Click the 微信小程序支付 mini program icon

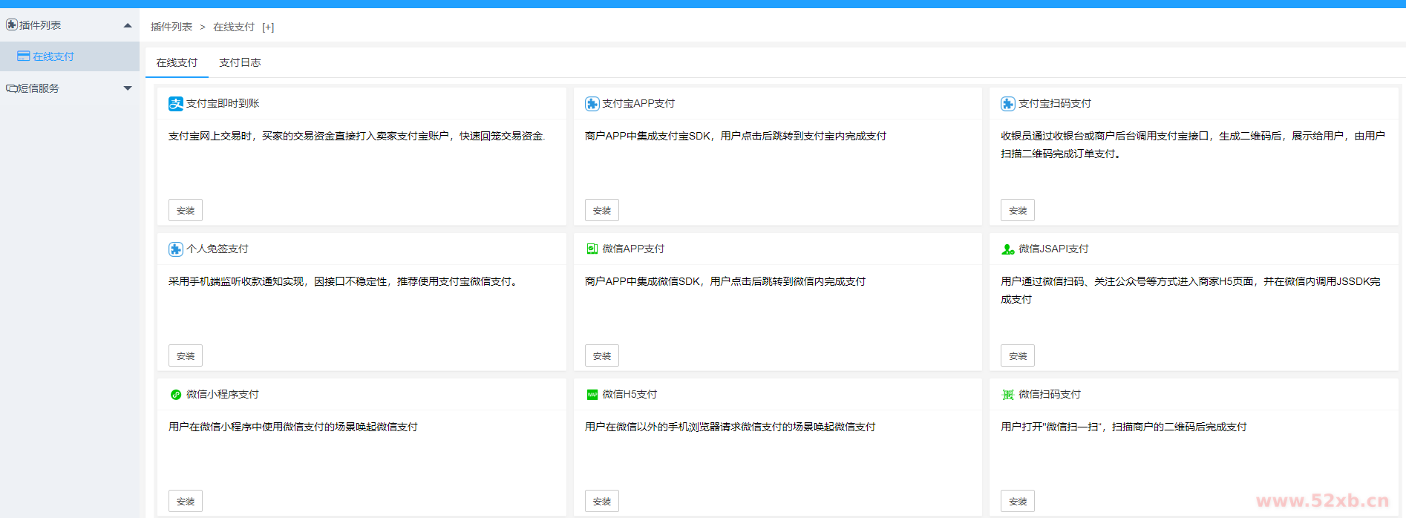tap(176, 395)
